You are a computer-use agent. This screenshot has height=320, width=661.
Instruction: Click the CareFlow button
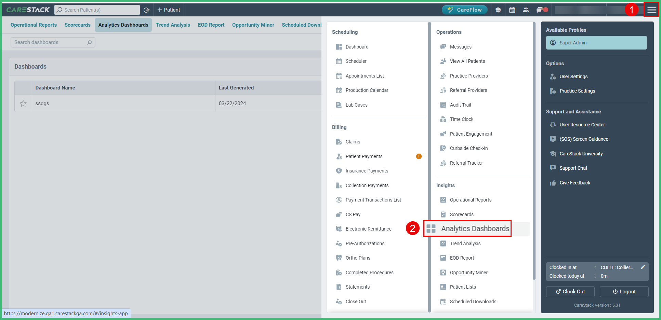click(x=465, y=10)
